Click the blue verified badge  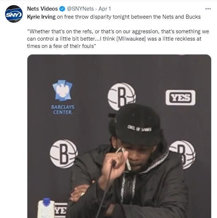pos(62,9)
